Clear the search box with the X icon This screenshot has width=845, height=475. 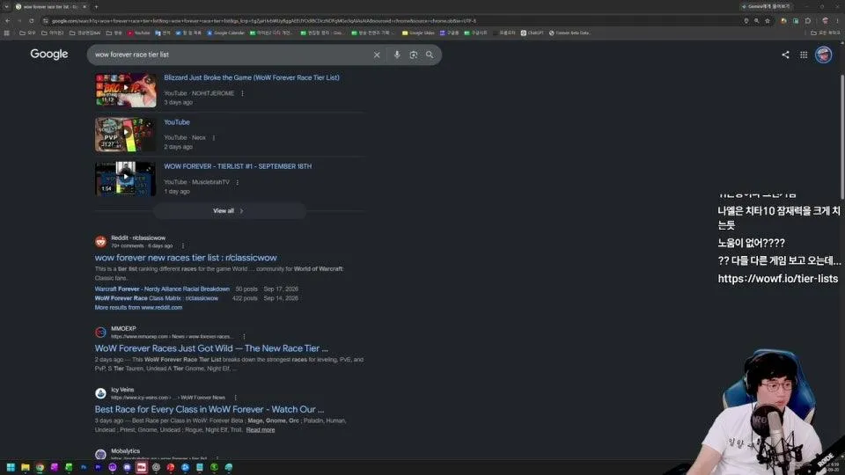click(x=377, y=55)
